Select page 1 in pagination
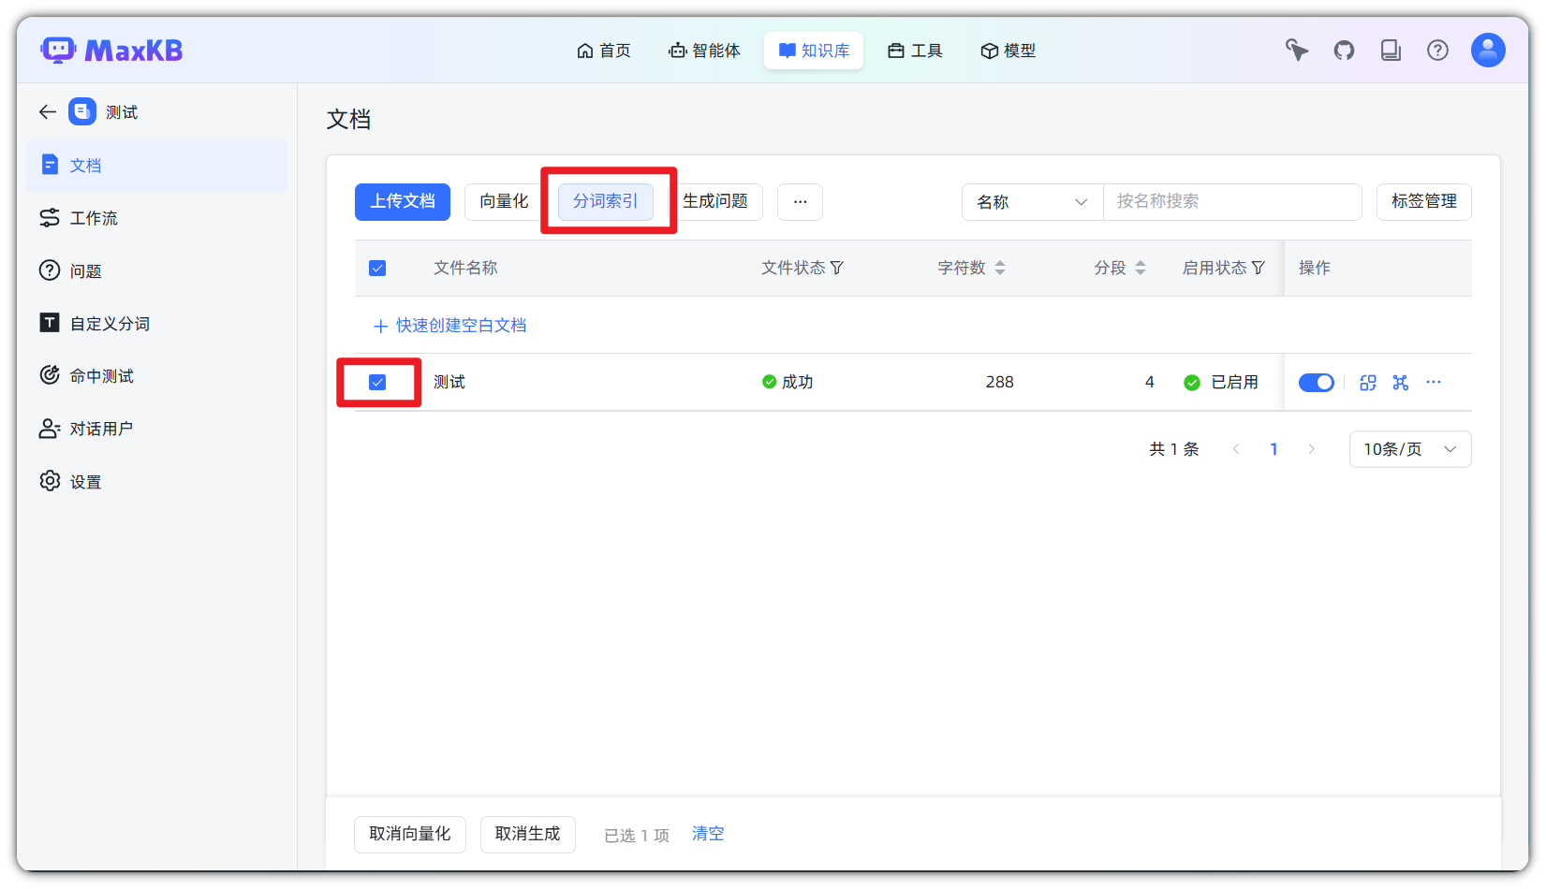This screenshot has width=1546, height=889. [1274, 449]
